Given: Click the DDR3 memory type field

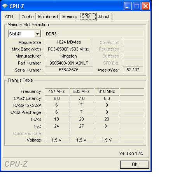Looking at the screenshot, I should pyautogui.click(x=94, y=34).
